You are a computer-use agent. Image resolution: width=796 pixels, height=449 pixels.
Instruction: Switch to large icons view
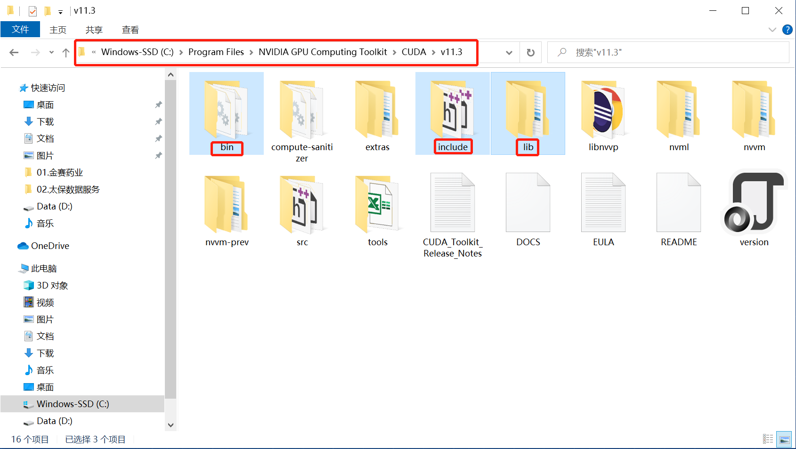click(x=784, y=439)
